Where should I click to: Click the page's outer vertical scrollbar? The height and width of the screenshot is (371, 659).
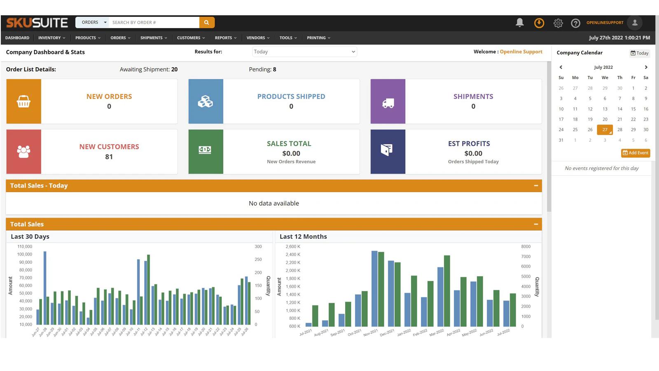click(657, 168)
